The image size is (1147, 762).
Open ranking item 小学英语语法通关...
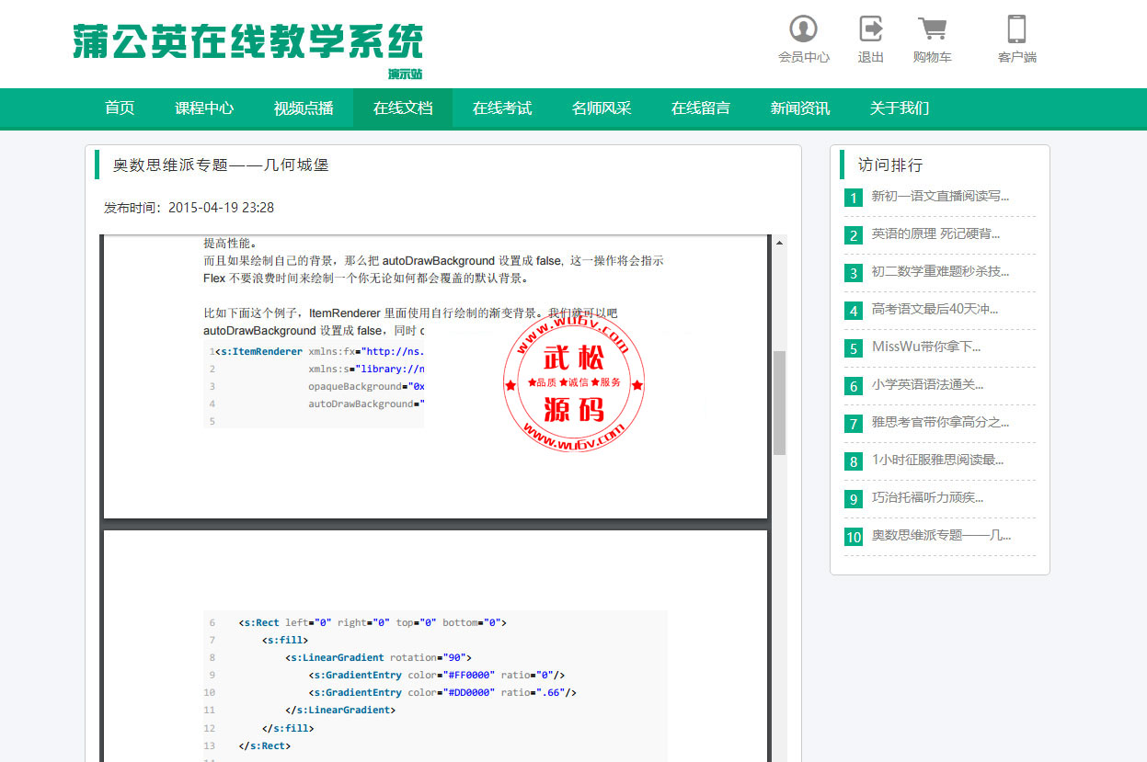(927, 384)
